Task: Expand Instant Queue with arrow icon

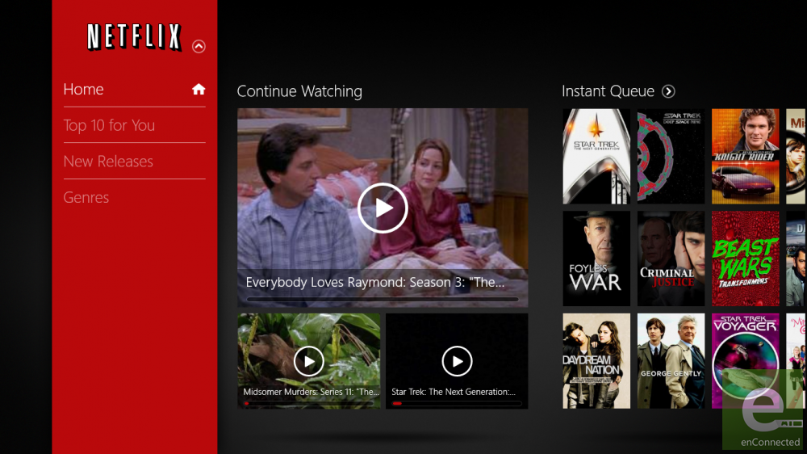Action: coord(668,91)
